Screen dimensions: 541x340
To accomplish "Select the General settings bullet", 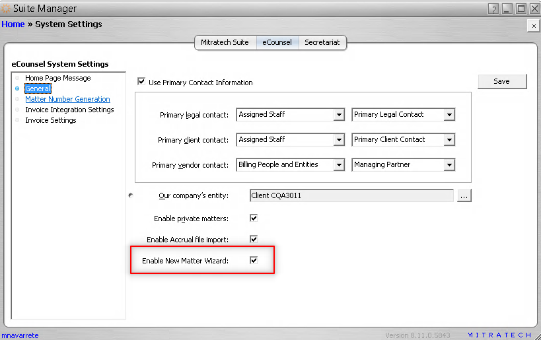I will tap(17, 88).
